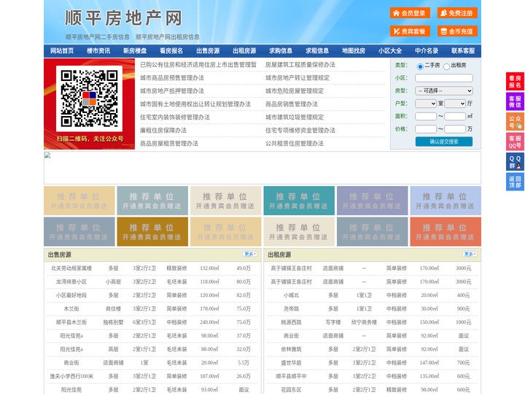Open 小区大全 navigation item
The image size is (525, 394).
pos(390,51)
